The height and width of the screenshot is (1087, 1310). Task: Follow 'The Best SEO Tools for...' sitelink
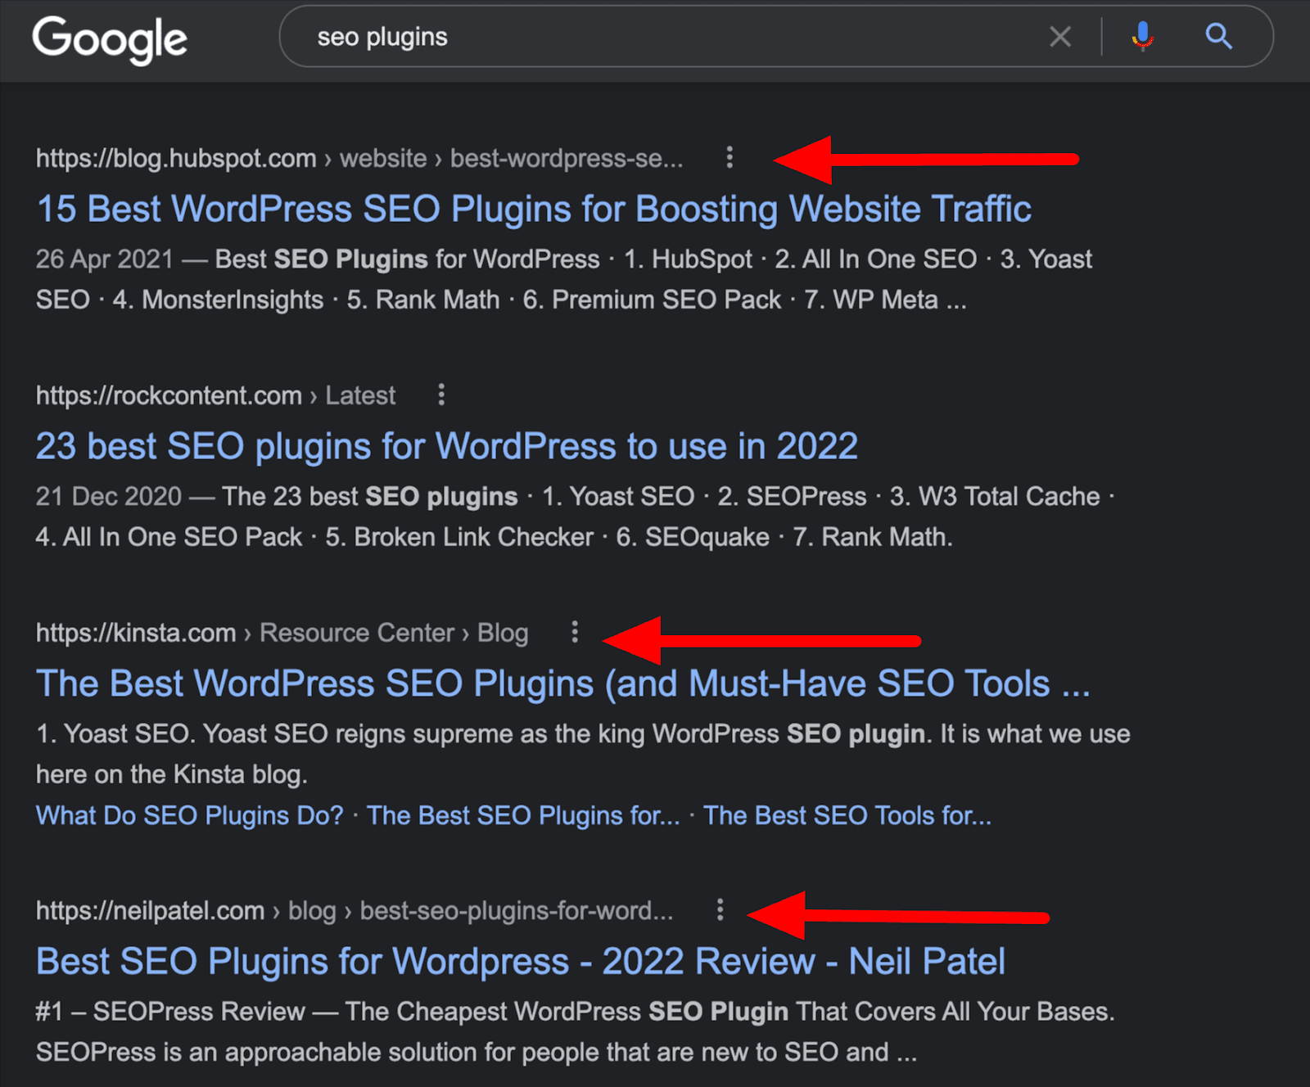pos(847,815)
